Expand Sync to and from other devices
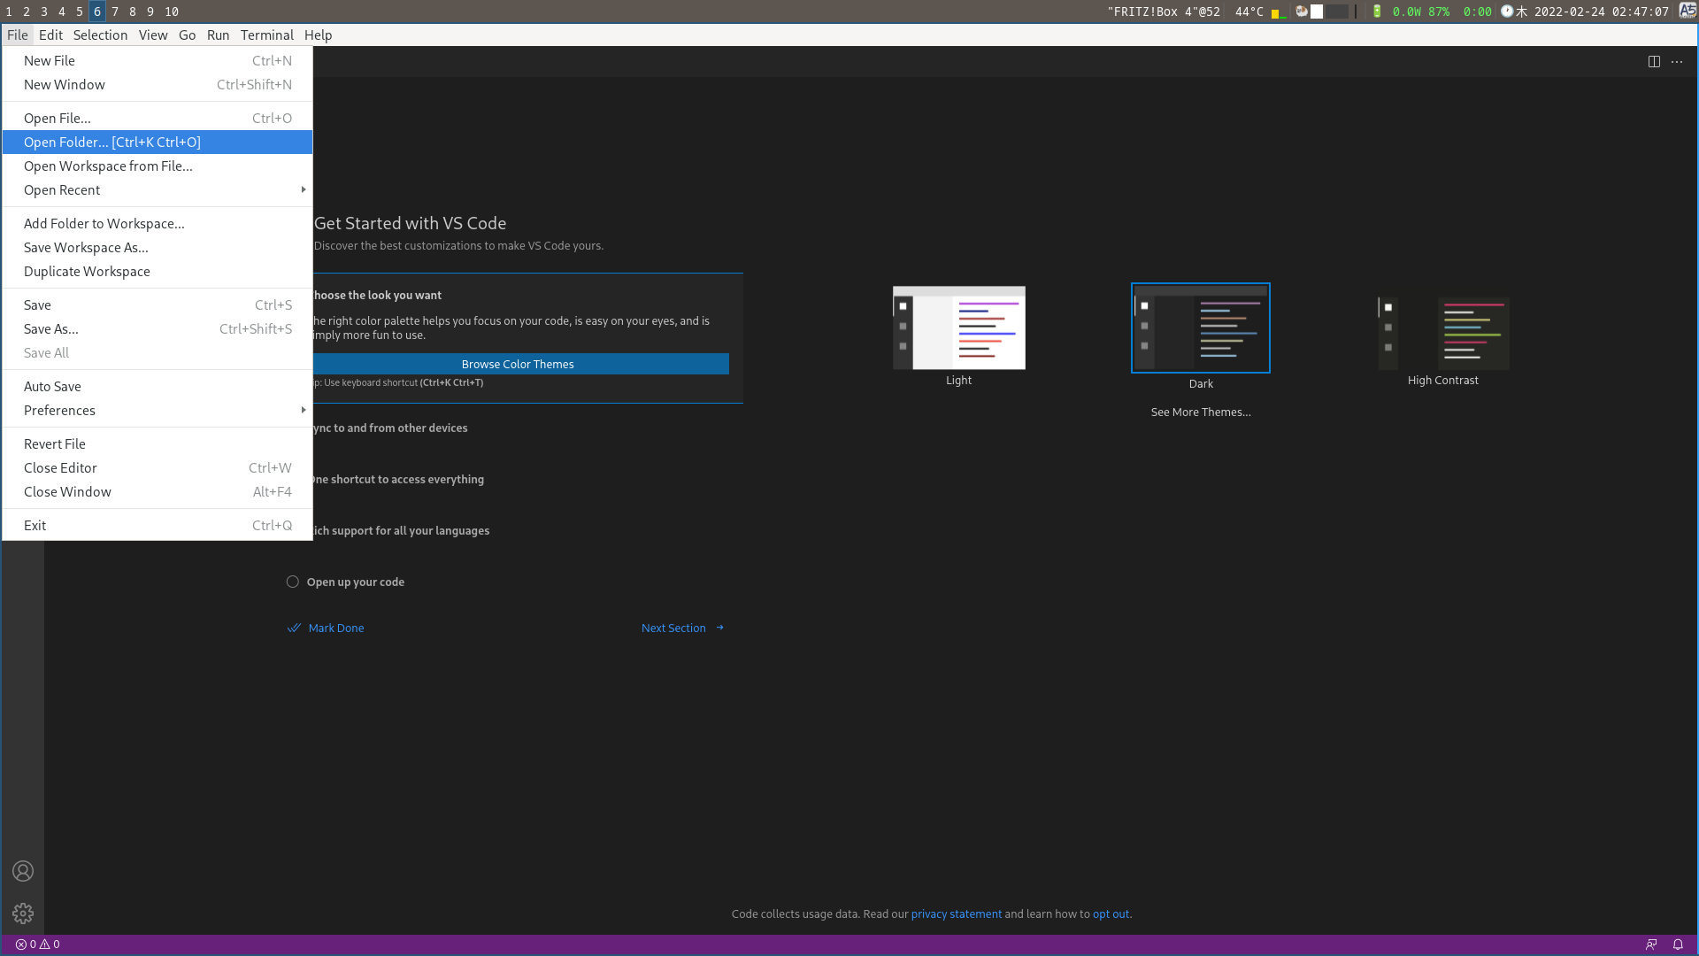The height and width of the screenshot is (956, 1699). click(390, 428)
